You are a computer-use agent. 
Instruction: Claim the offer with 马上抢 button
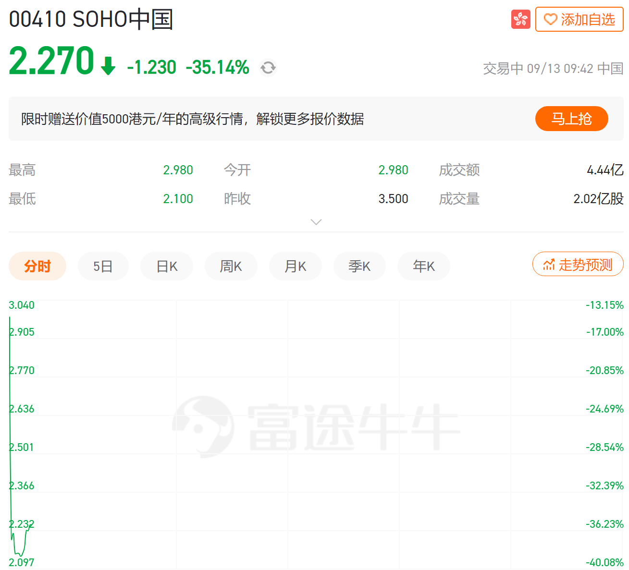pos(572,119)
